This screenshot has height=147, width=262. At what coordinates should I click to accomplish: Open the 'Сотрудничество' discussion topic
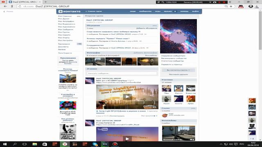point(95,45)
